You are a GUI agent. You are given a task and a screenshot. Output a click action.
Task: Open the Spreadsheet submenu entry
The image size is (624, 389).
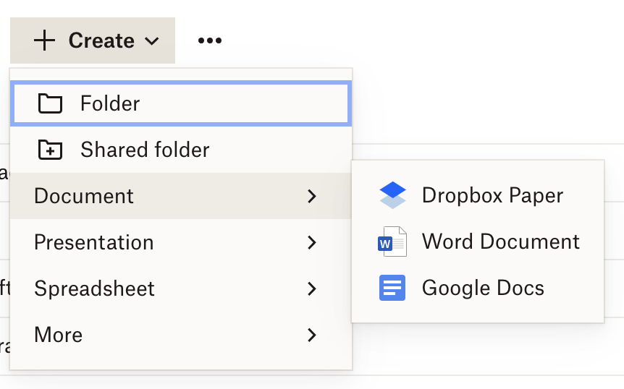coord(181,288)
